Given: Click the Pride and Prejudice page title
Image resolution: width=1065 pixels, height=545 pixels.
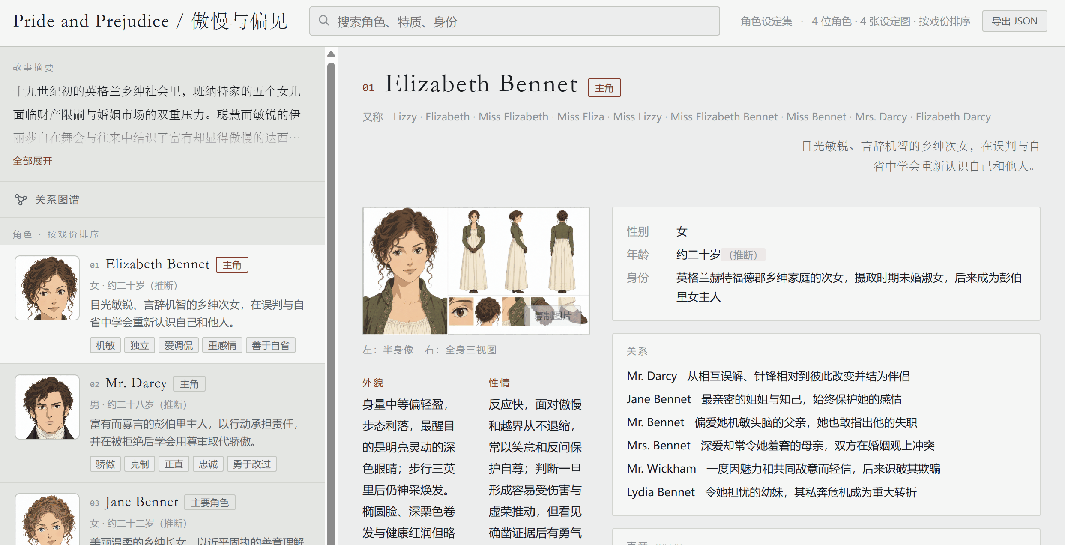Looking at the screenshot, I should click(150, 21).
